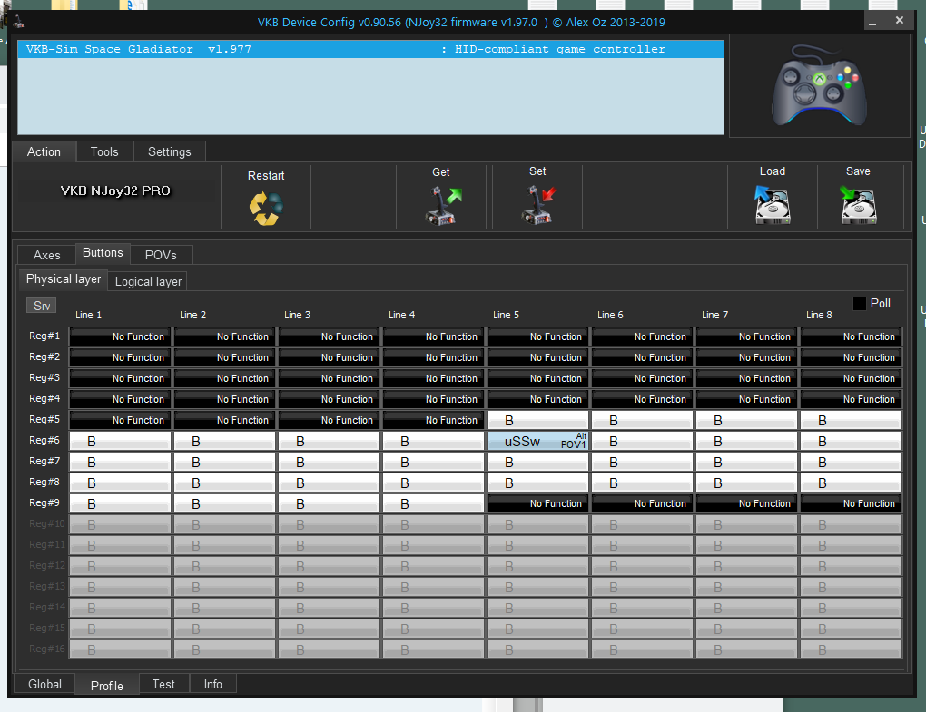Select the uSSw POV1 cell

(x=538, y=441)
